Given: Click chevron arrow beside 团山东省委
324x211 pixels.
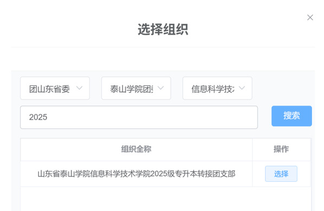Looking at the screenshot, I should [79, 88].
